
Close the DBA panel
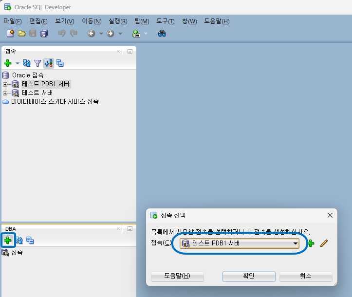(x=118, y=228)
